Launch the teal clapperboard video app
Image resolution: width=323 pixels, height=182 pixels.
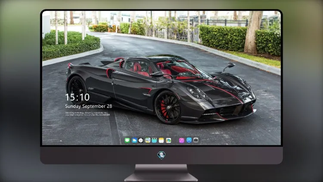coord(154,140)
